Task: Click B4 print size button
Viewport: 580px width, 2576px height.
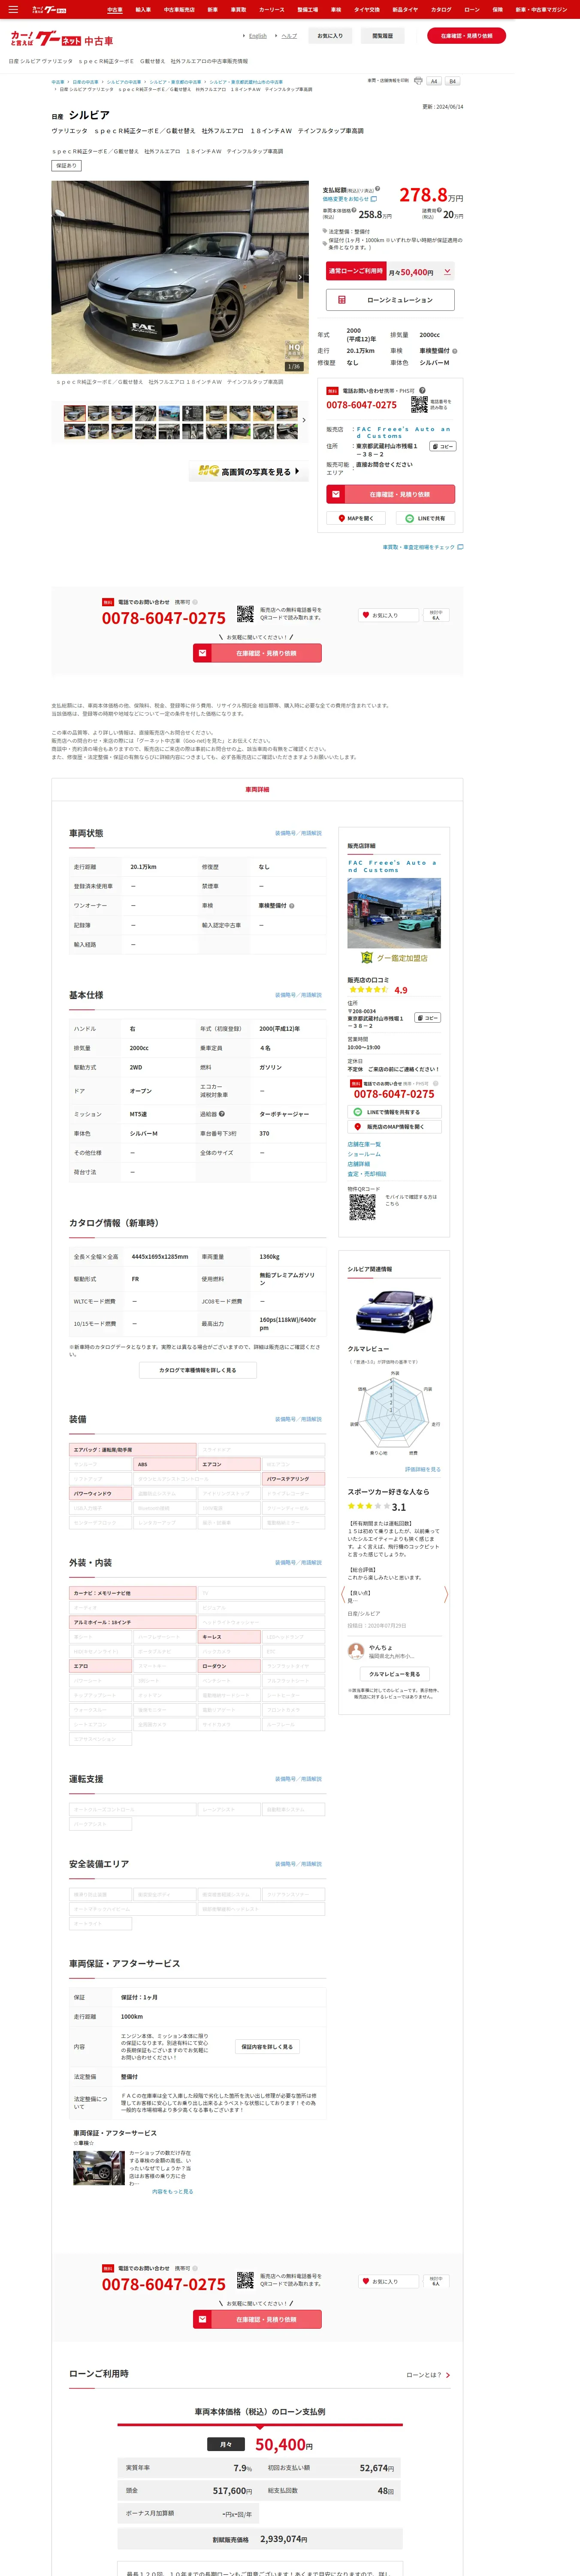Action: (452, 81)
